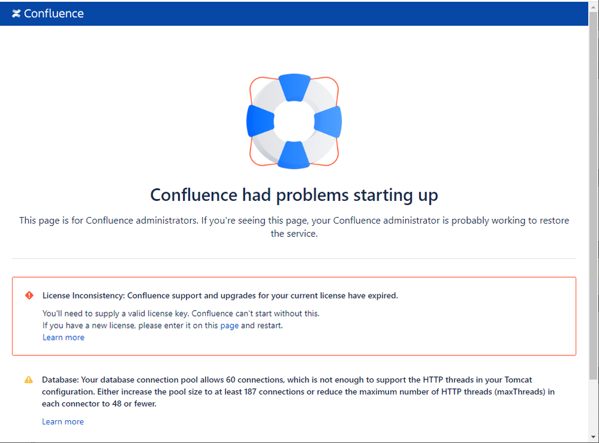Image resolution: width=599 pixels, height=443 pixels.
Task: Click the Confluence wordmark in the header
Action: [x=53, y=14]
